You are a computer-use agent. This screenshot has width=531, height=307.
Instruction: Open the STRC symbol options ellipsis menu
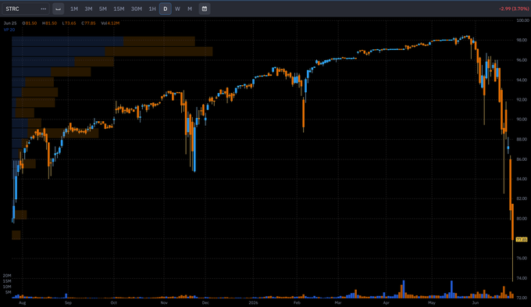[44, 9]
